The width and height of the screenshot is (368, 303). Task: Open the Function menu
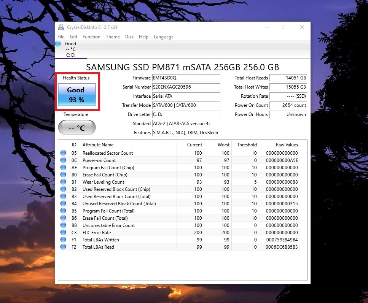point(91,37)
